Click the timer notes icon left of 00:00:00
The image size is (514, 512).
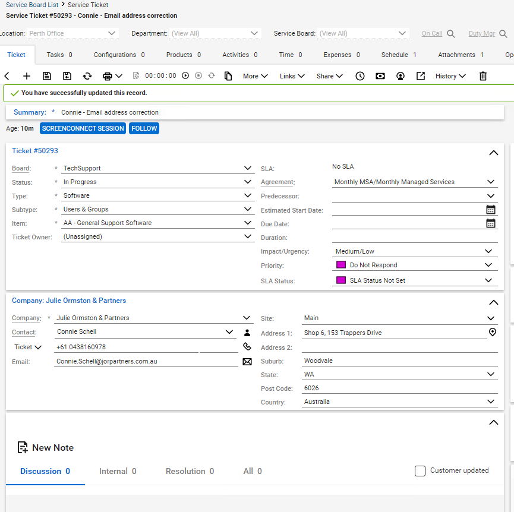[x=136, y=75]
